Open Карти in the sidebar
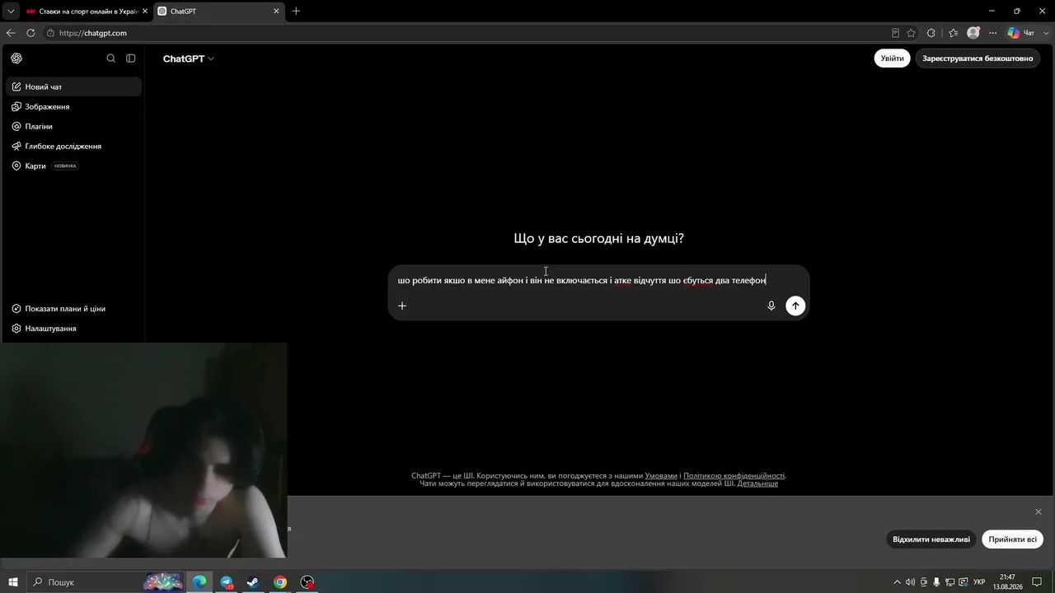Image resolution: width=1055 pixels, height=593 pixels. [74, 166]
